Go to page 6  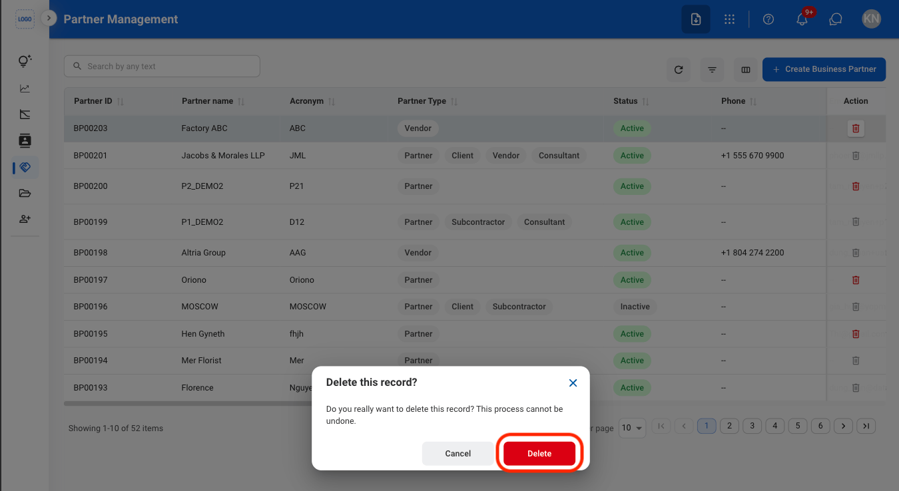click(820, 426)
